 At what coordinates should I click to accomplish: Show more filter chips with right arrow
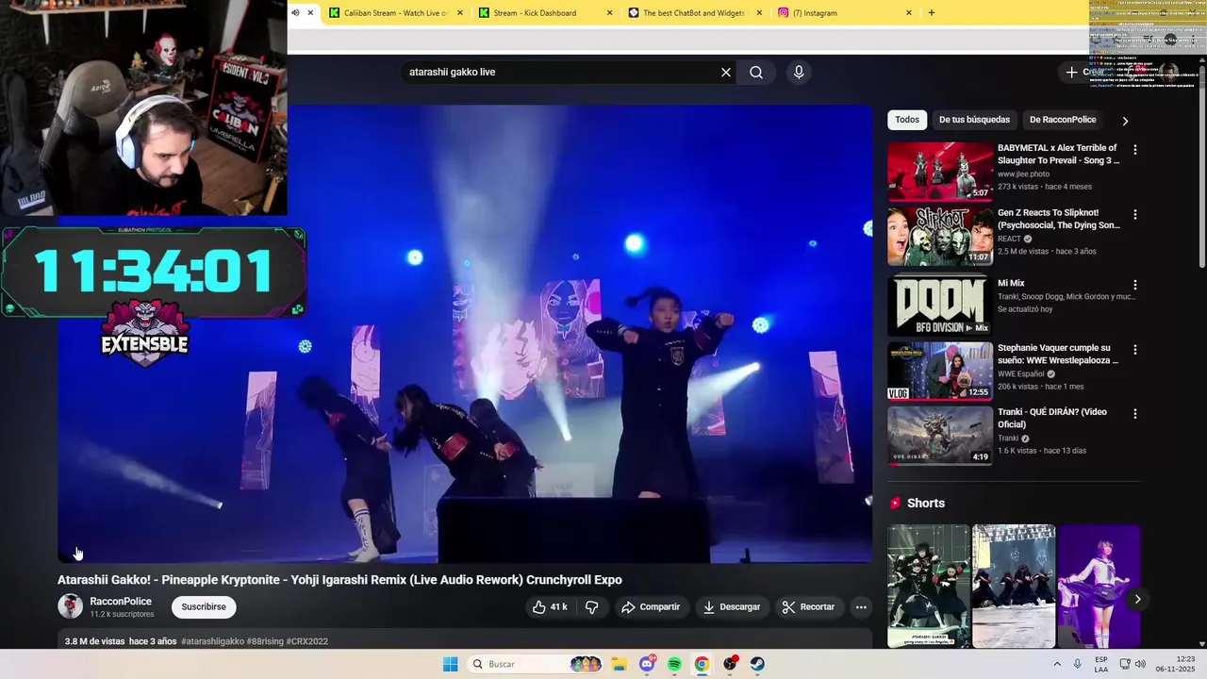(x=1125, y=121)
